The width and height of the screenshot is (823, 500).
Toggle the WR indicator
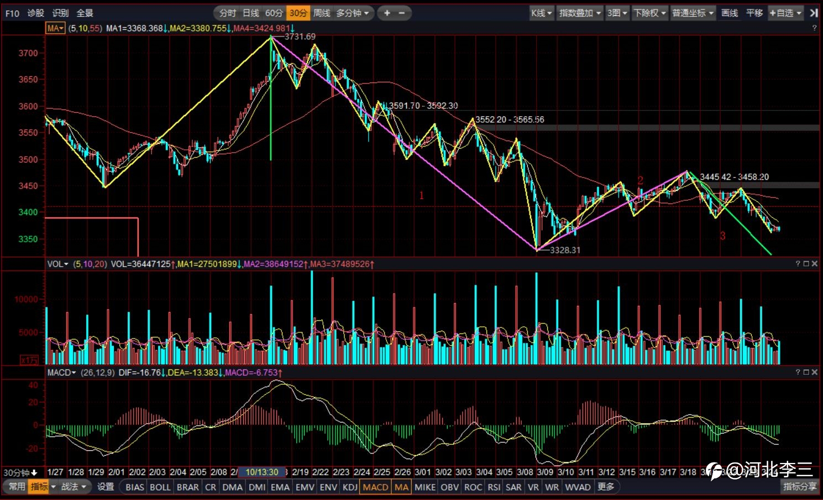[x=552, y=487]
